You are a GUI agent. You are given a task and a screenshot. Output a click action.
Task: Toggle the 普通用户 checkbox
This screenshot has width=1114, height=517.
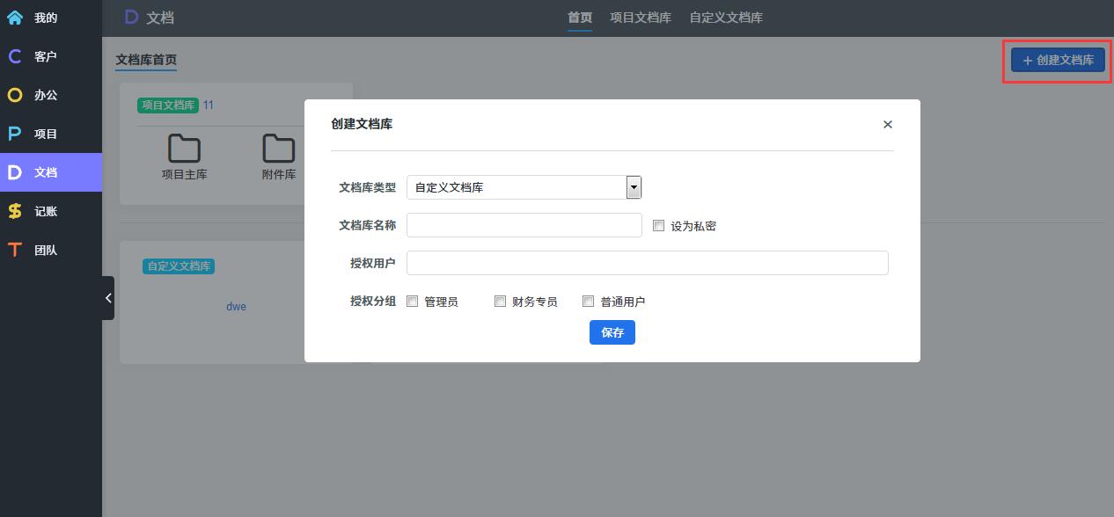pyautogui.click(x=588, y=302)
